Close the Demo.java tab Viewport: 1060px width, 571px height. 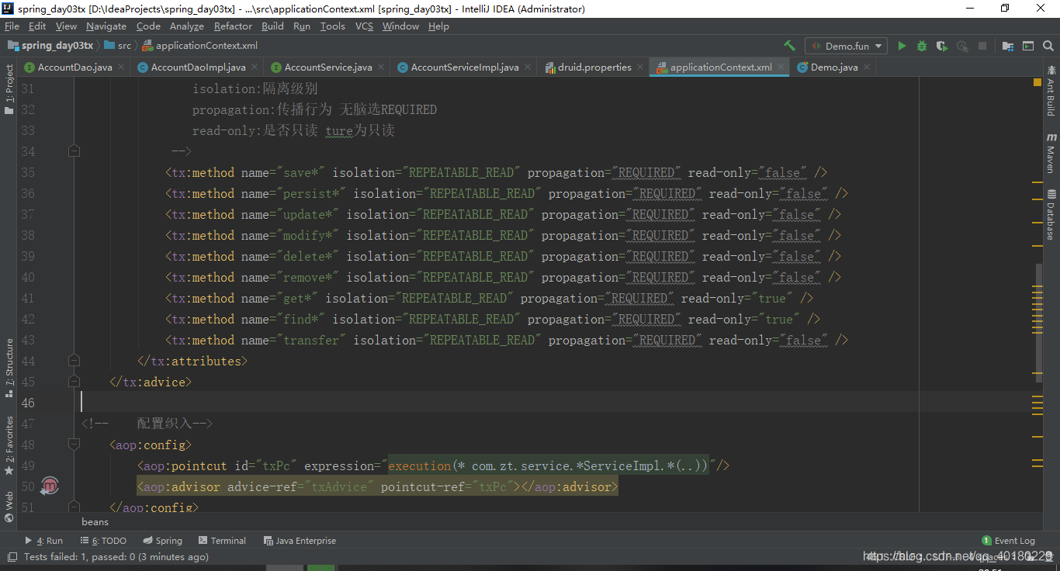pyautogui.click(x=868, y=67)
